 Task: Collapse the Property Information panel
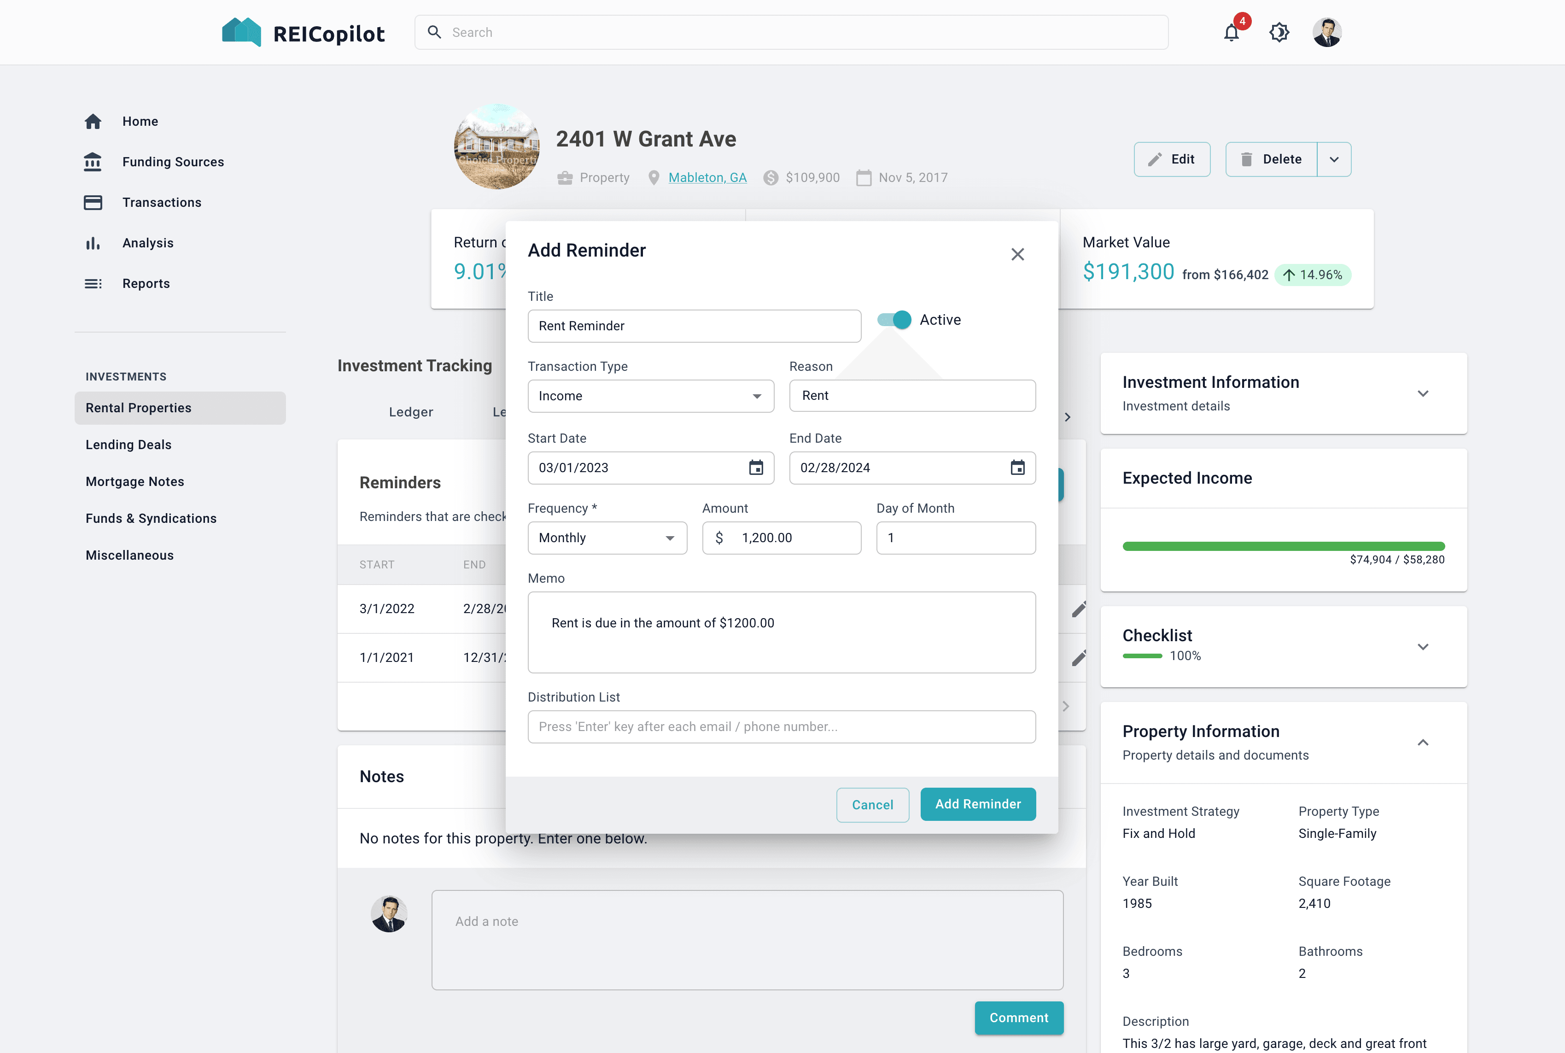(x=1422, y=743)
